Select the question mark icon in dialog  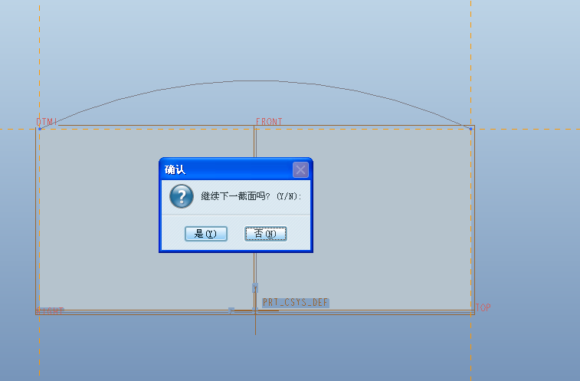182,196
